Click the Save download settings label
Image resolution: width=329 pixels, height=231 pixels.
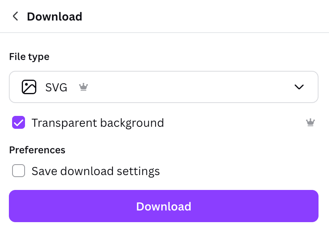[x=96, y=171]
